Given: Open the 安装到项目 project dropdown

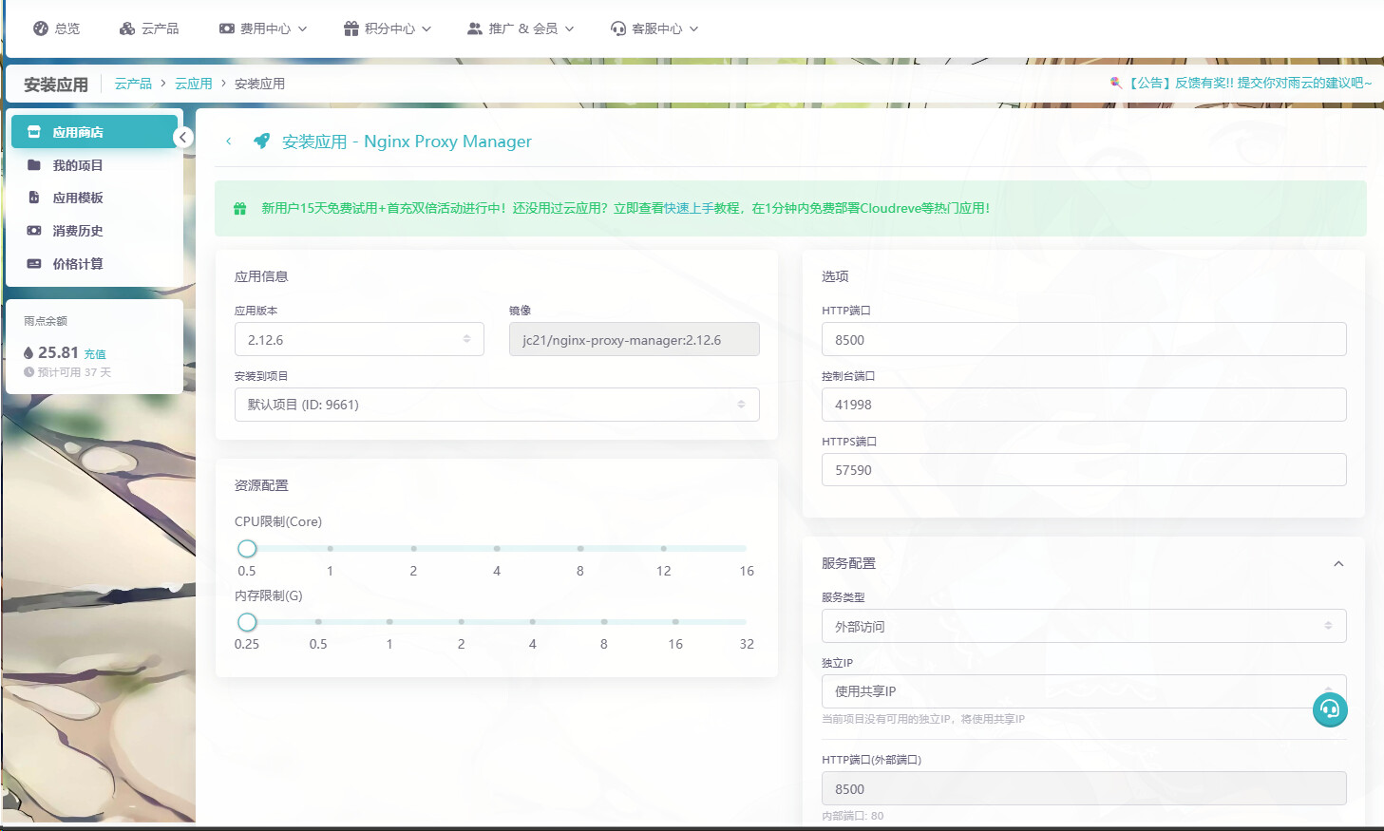Looking at the screenshot, I should (496, 405).
